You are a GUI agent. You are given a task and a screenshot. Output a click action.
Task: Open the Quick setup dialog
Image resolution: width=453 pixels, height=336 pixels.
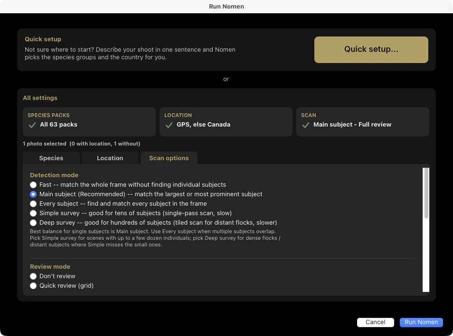pyautogui.click(x=371, y=50)
